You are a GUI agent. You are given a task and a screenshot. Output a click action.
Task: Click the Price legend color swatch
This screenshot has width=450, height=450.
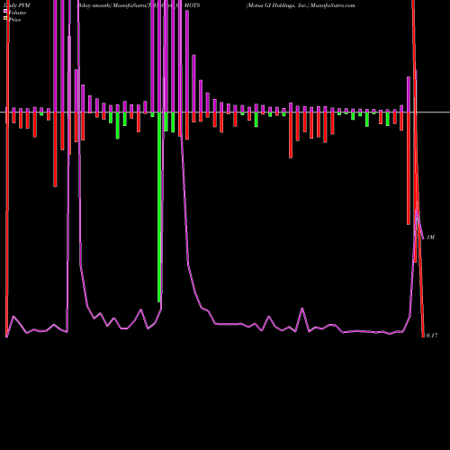pyautogui.click(x=5, y=19)
